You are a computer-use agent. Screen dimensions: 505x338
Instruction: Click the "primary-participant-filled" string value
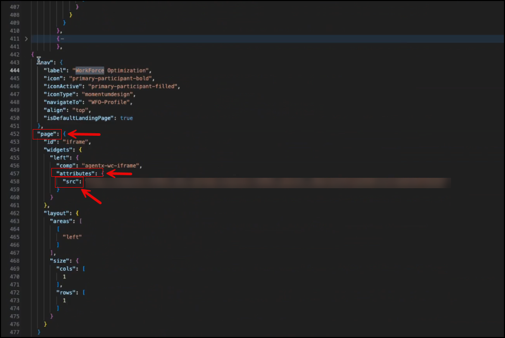133,86
